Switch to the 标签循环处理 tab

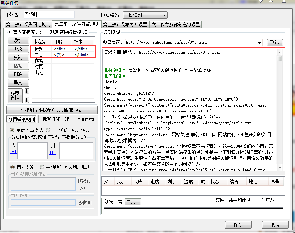point(55,119)
